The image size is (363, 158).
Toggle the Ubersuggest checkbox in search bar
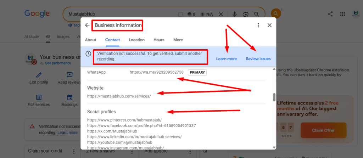click(180, 14)
